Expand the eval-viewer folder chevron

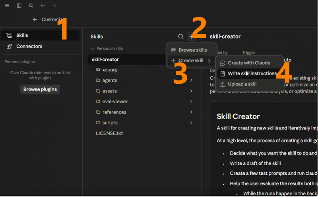pos(191,102)
